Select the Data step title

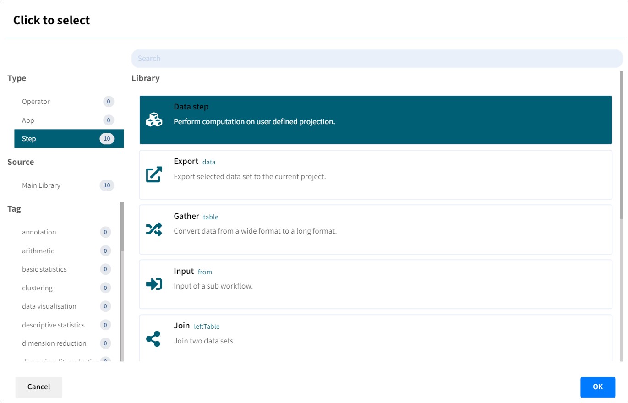(x=191, y=107)
